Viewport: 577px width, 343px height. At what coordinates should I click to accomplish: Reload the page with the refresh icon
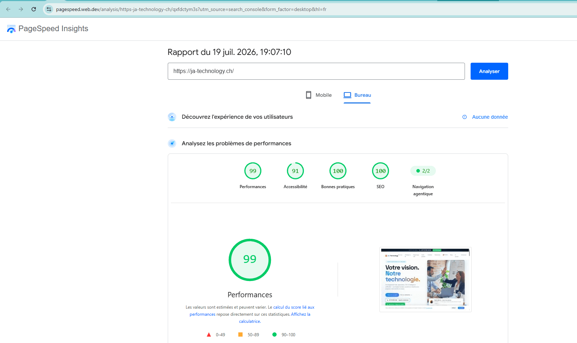coord(34,9)
